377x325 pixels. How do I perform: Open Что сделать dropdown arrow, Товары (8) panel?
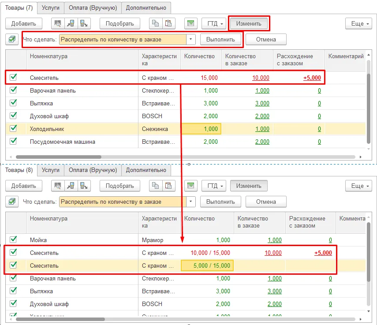[190, 202]
